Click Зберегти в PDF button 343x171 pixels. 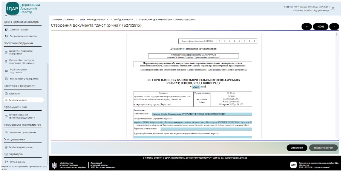tap(323, 148)
